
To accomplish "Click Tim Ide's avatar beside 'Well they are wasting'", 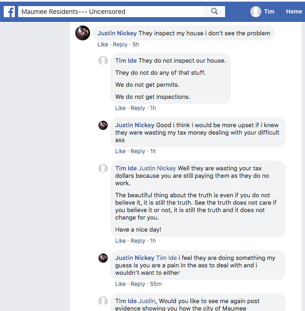I will [103, 168].
